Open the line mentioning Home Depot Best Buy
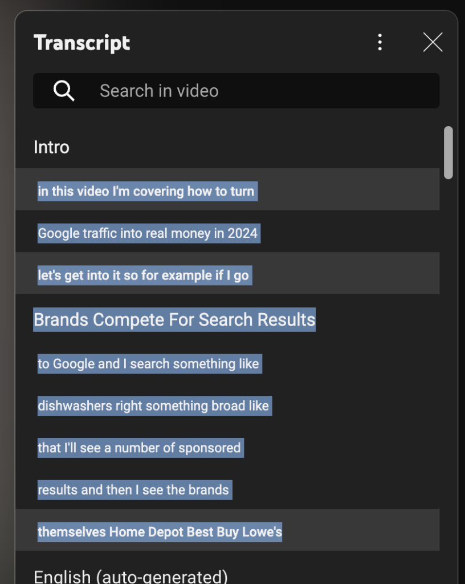This screenshot has height=584, width=465. [160, 531]
